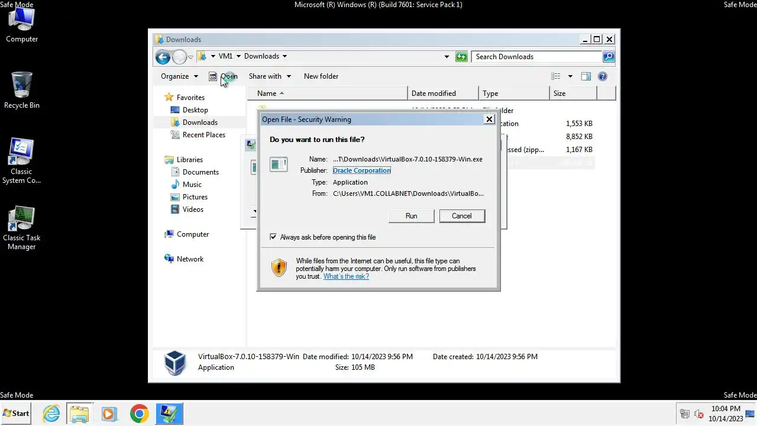Expand the VM1 breadcrumb arrow
757x426 pixels.
pyautogui.click(x=238, y=56)
